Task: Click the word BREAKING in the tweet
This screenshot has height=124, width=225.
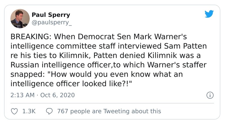Action: coord(29,37)
